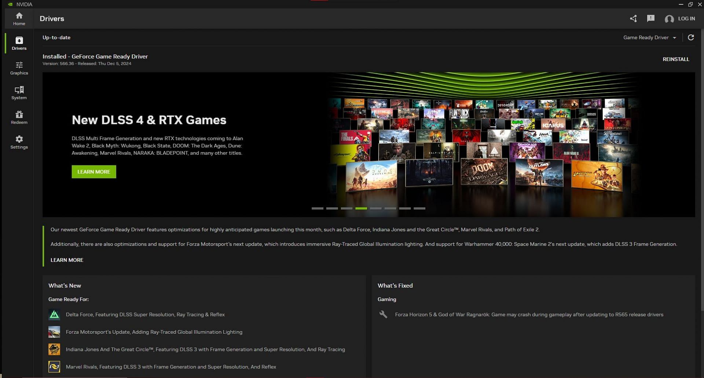Select the sixth carousel indicator
The width and height of the screenshot is (704, 378).
(390, 208)
